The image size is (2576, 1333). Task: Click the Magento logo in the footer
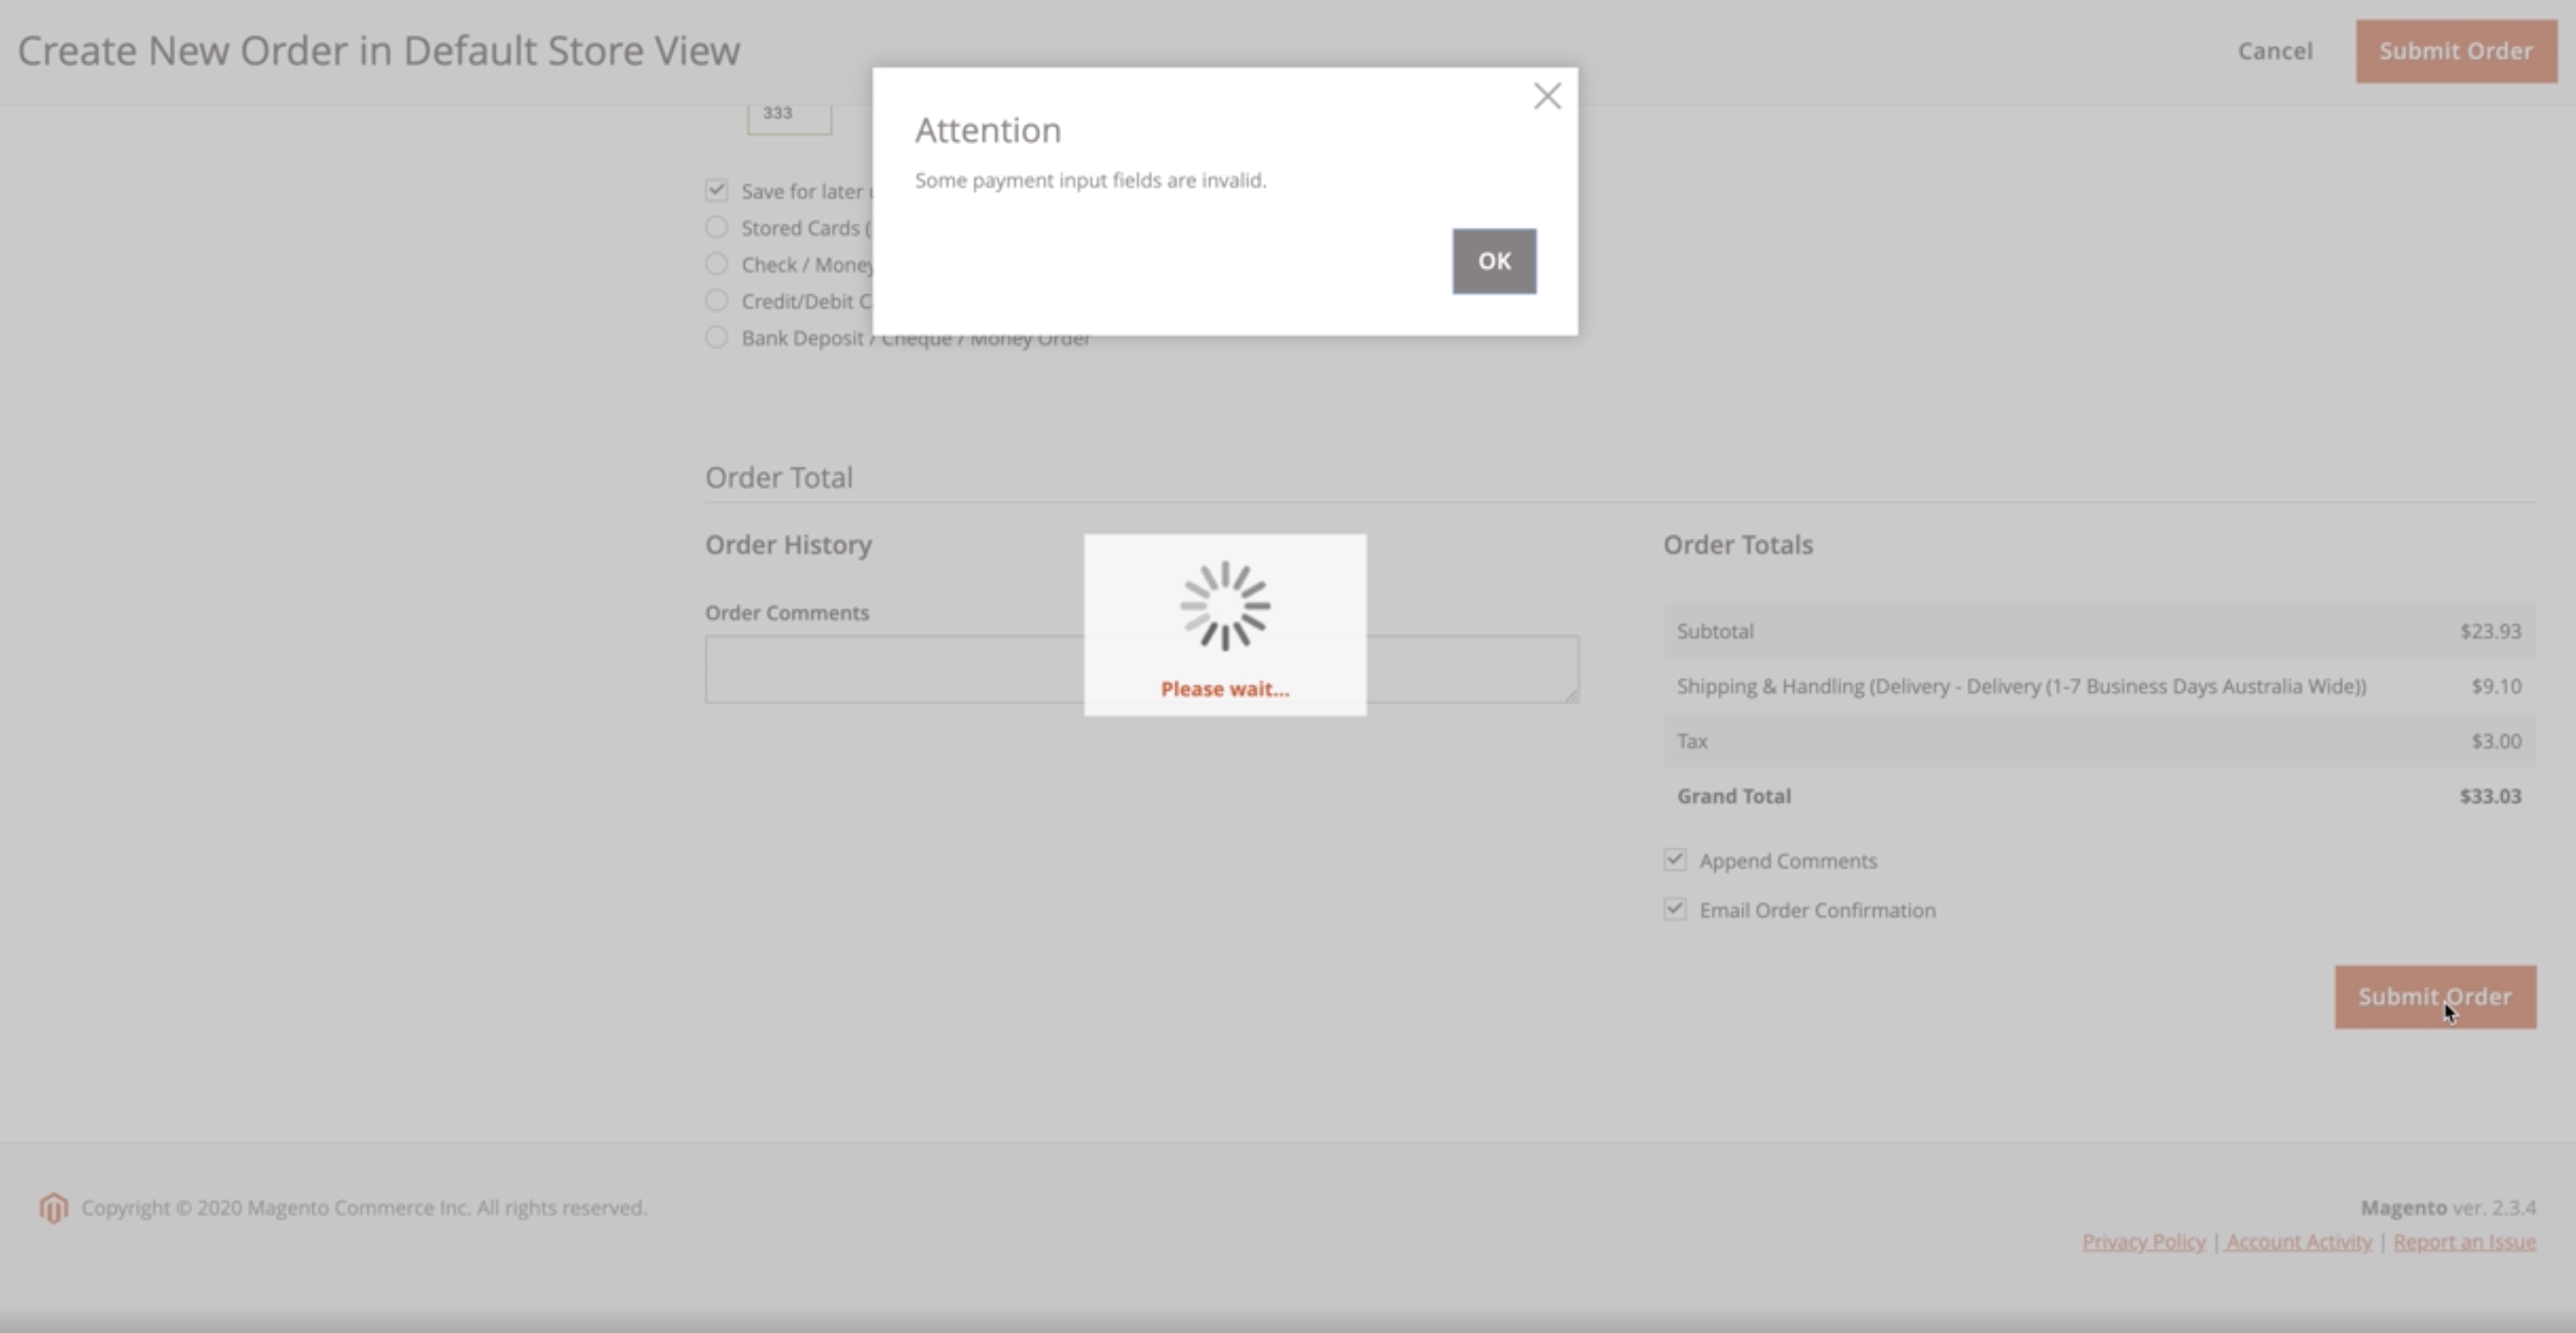pyautogui.click(x=53, y=1207)
